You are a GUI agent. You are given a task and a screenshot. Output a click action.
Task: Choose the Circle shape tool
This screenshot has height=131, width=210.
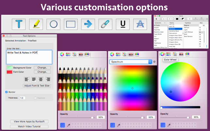point(54,24)
